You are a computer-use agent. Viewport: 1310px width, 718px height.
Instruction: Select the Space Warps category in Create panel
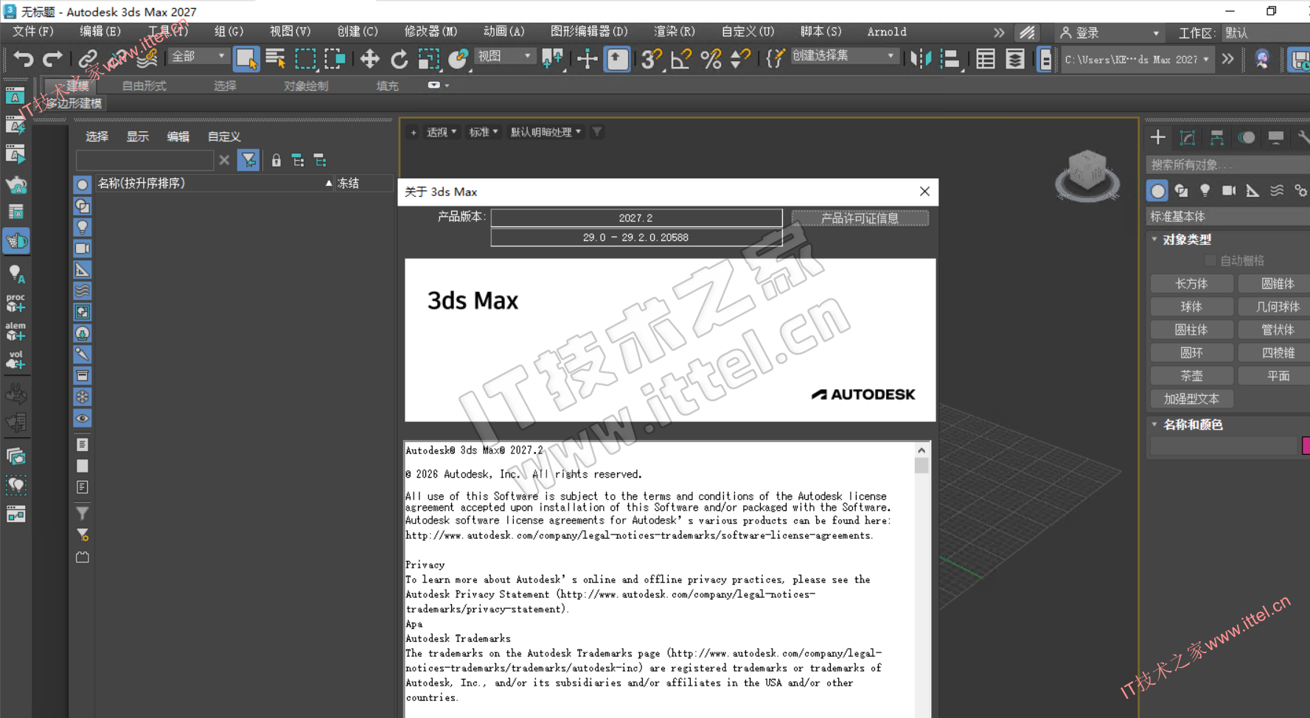point(1277,191)
